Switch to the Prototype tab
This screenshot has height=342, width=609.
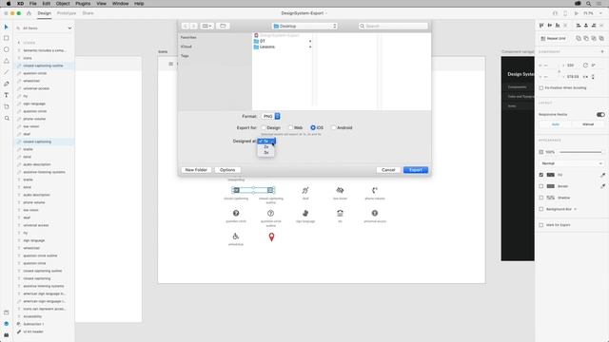[x=67, y=13]
